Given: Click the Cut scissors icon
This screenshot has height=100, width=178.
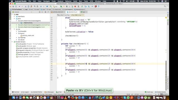Looking at the screenshot, I should click(x=26, y=7).
